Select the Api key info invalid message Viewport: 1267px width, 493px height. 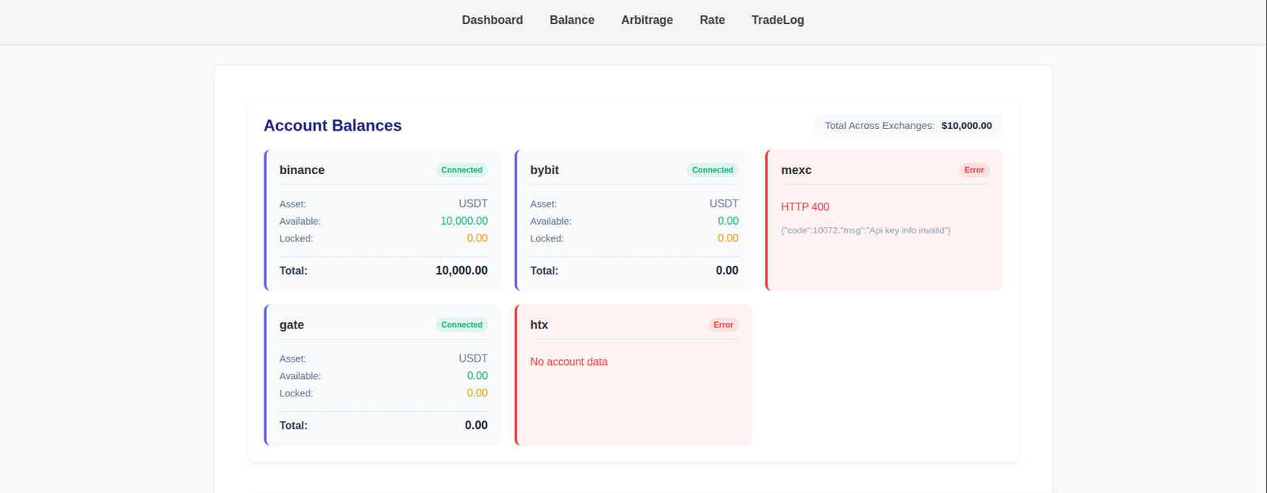(x=866, y=230)
